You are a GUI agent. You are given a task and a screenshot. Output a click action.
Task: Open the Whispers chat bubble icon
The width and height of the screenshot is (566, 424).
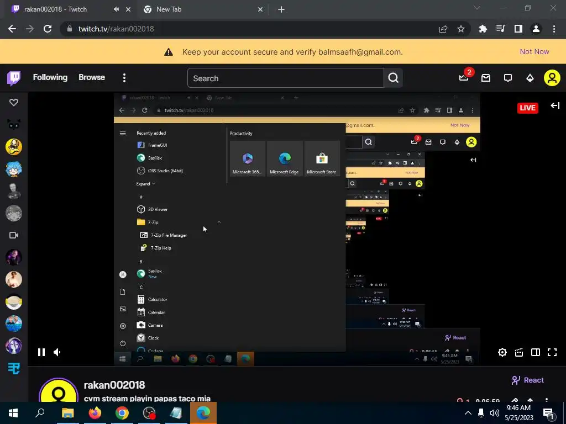point(508,78)
